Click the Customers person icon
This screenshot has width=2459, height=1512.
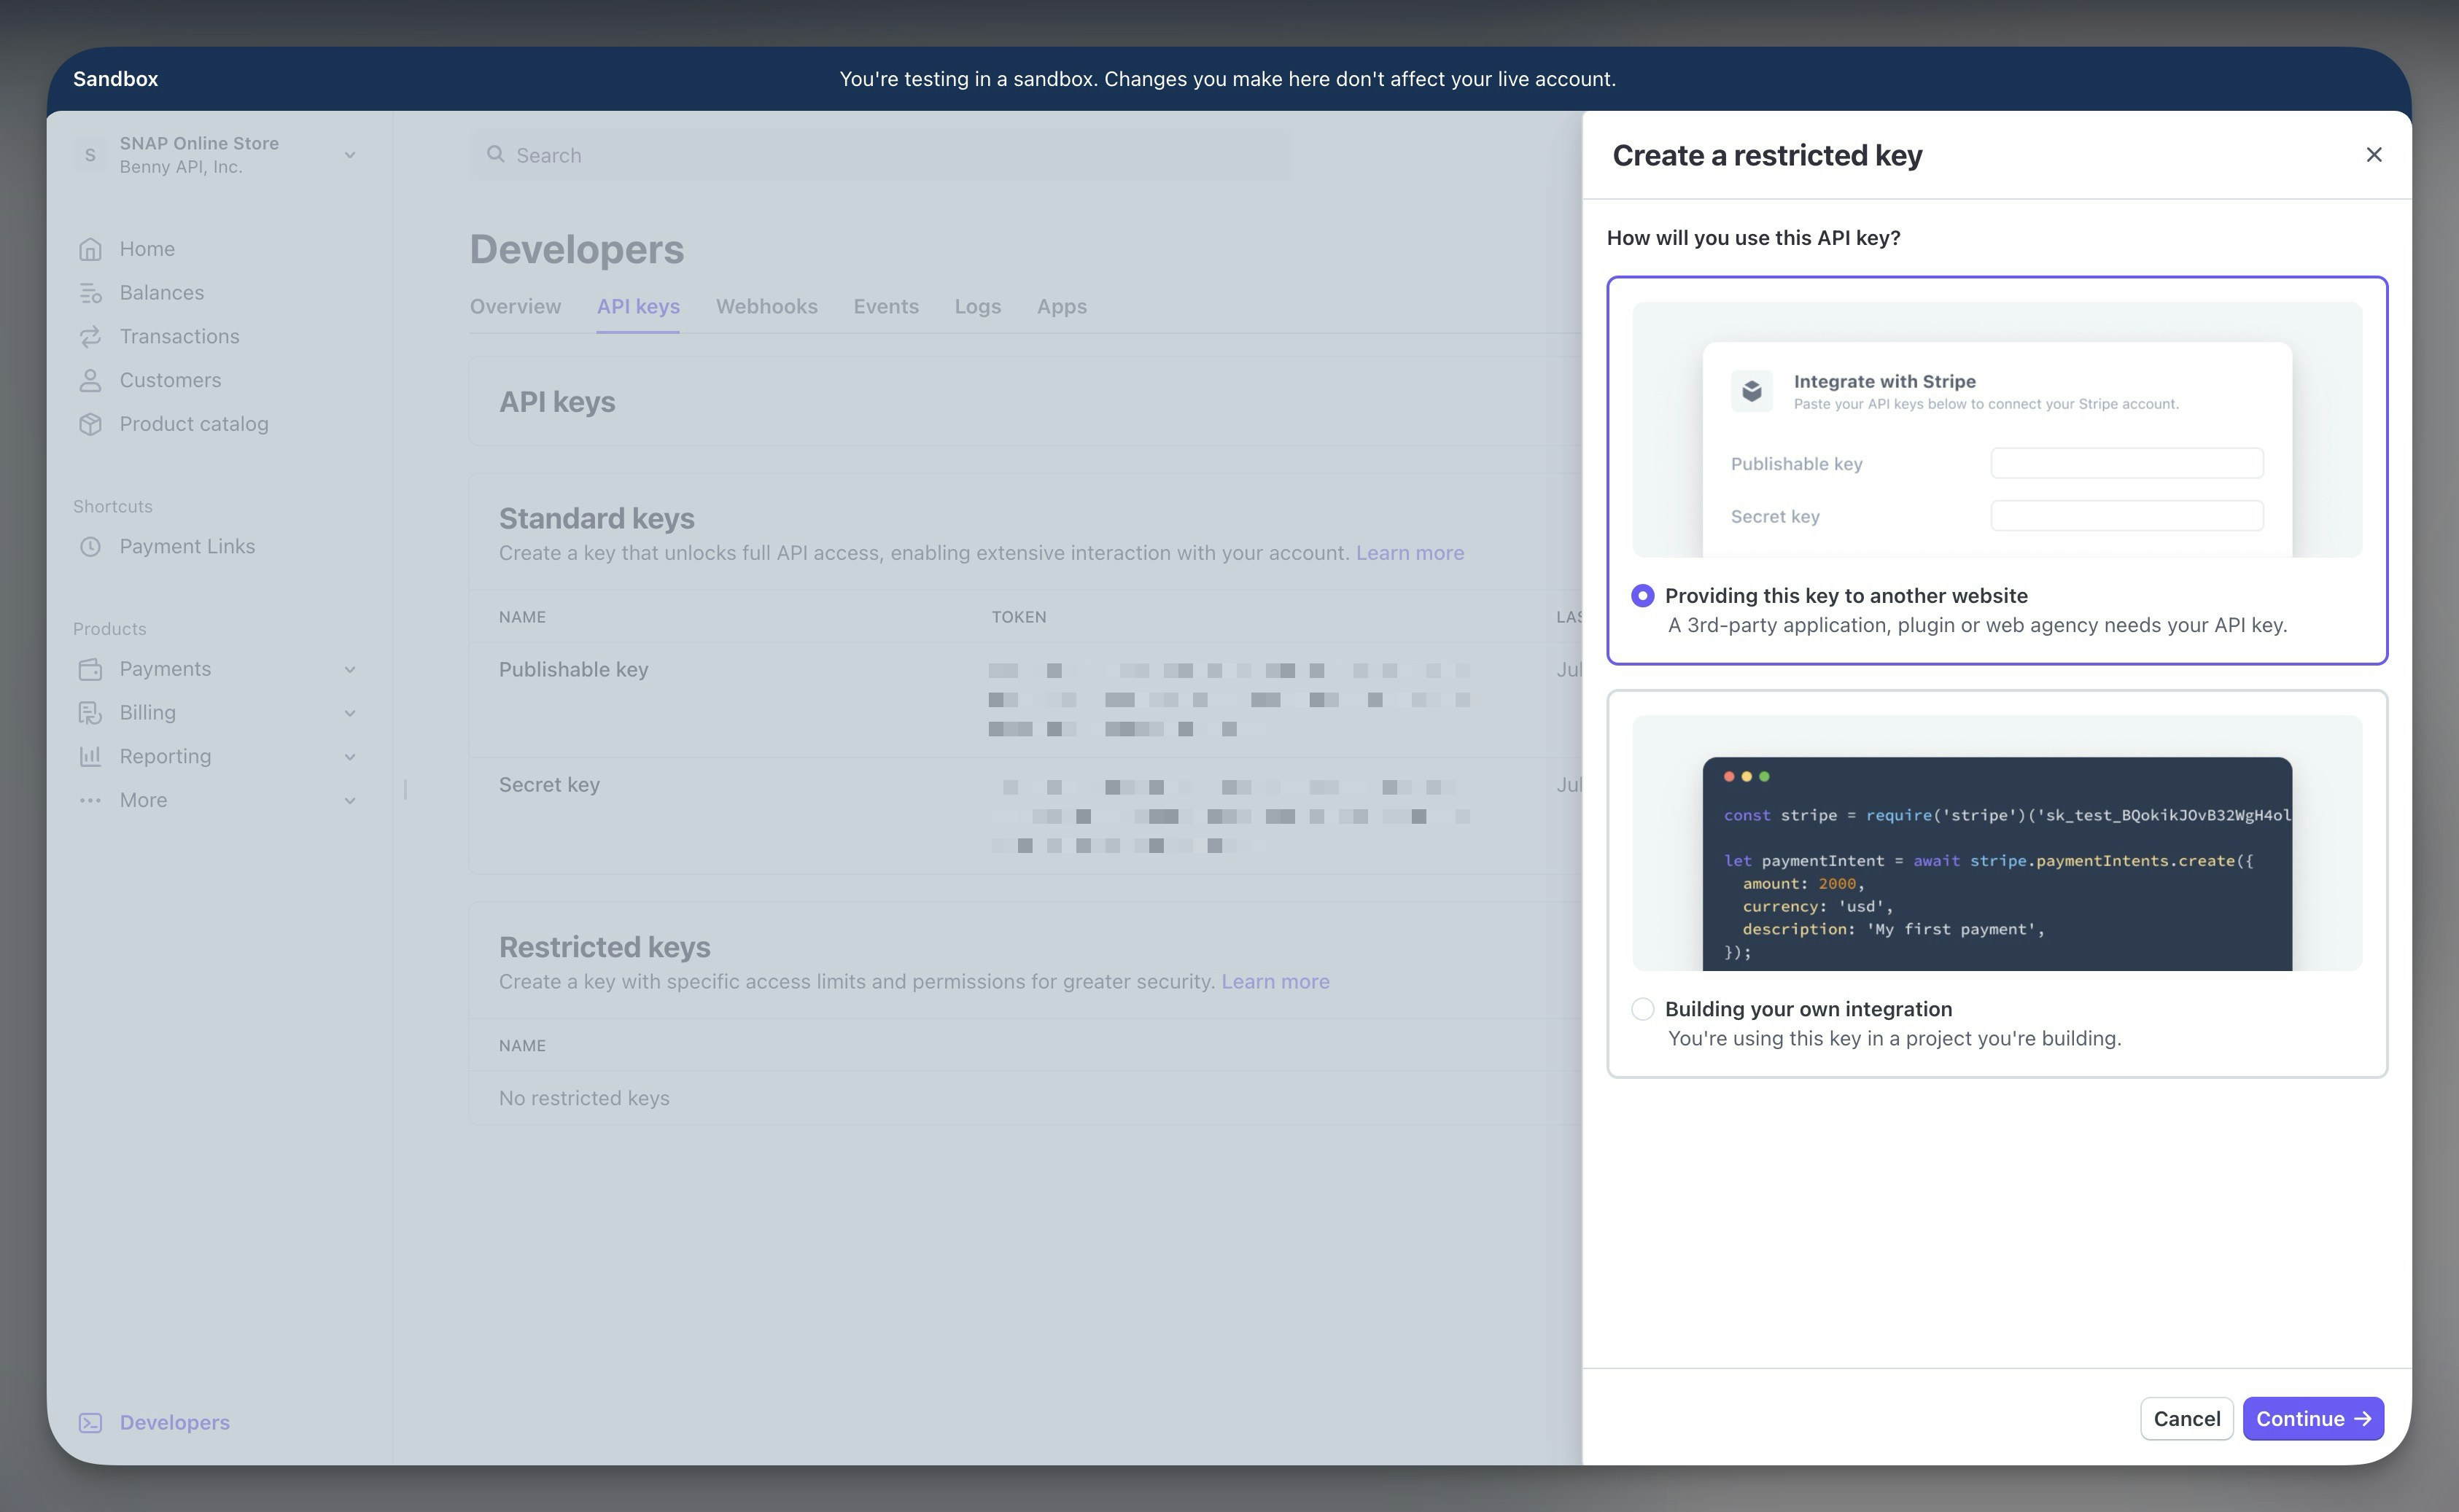[x=90, y=381]
